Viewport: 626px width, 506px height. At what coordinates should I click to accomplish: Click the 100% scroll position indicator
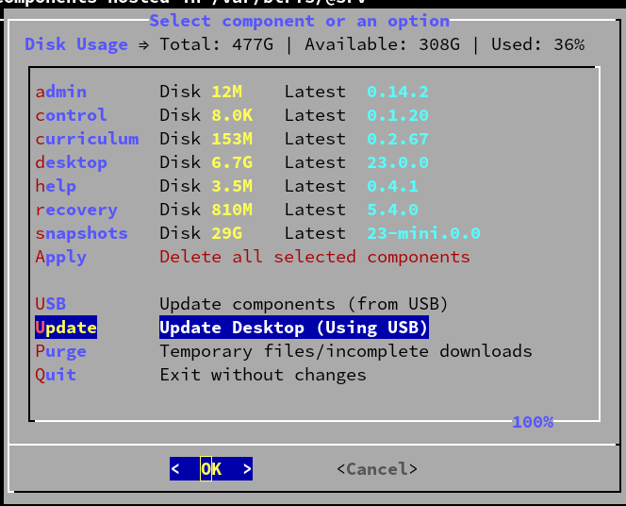[533, 422]
